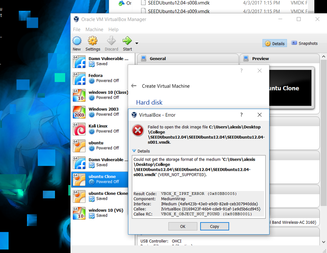
Task: Click the Preview section monitor icon
Action: pos(246,58)
